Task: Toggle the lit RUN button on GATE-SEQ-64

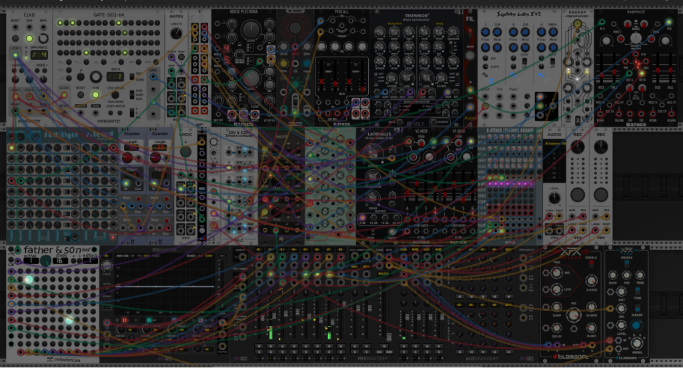Action: (x=95, y=95)
